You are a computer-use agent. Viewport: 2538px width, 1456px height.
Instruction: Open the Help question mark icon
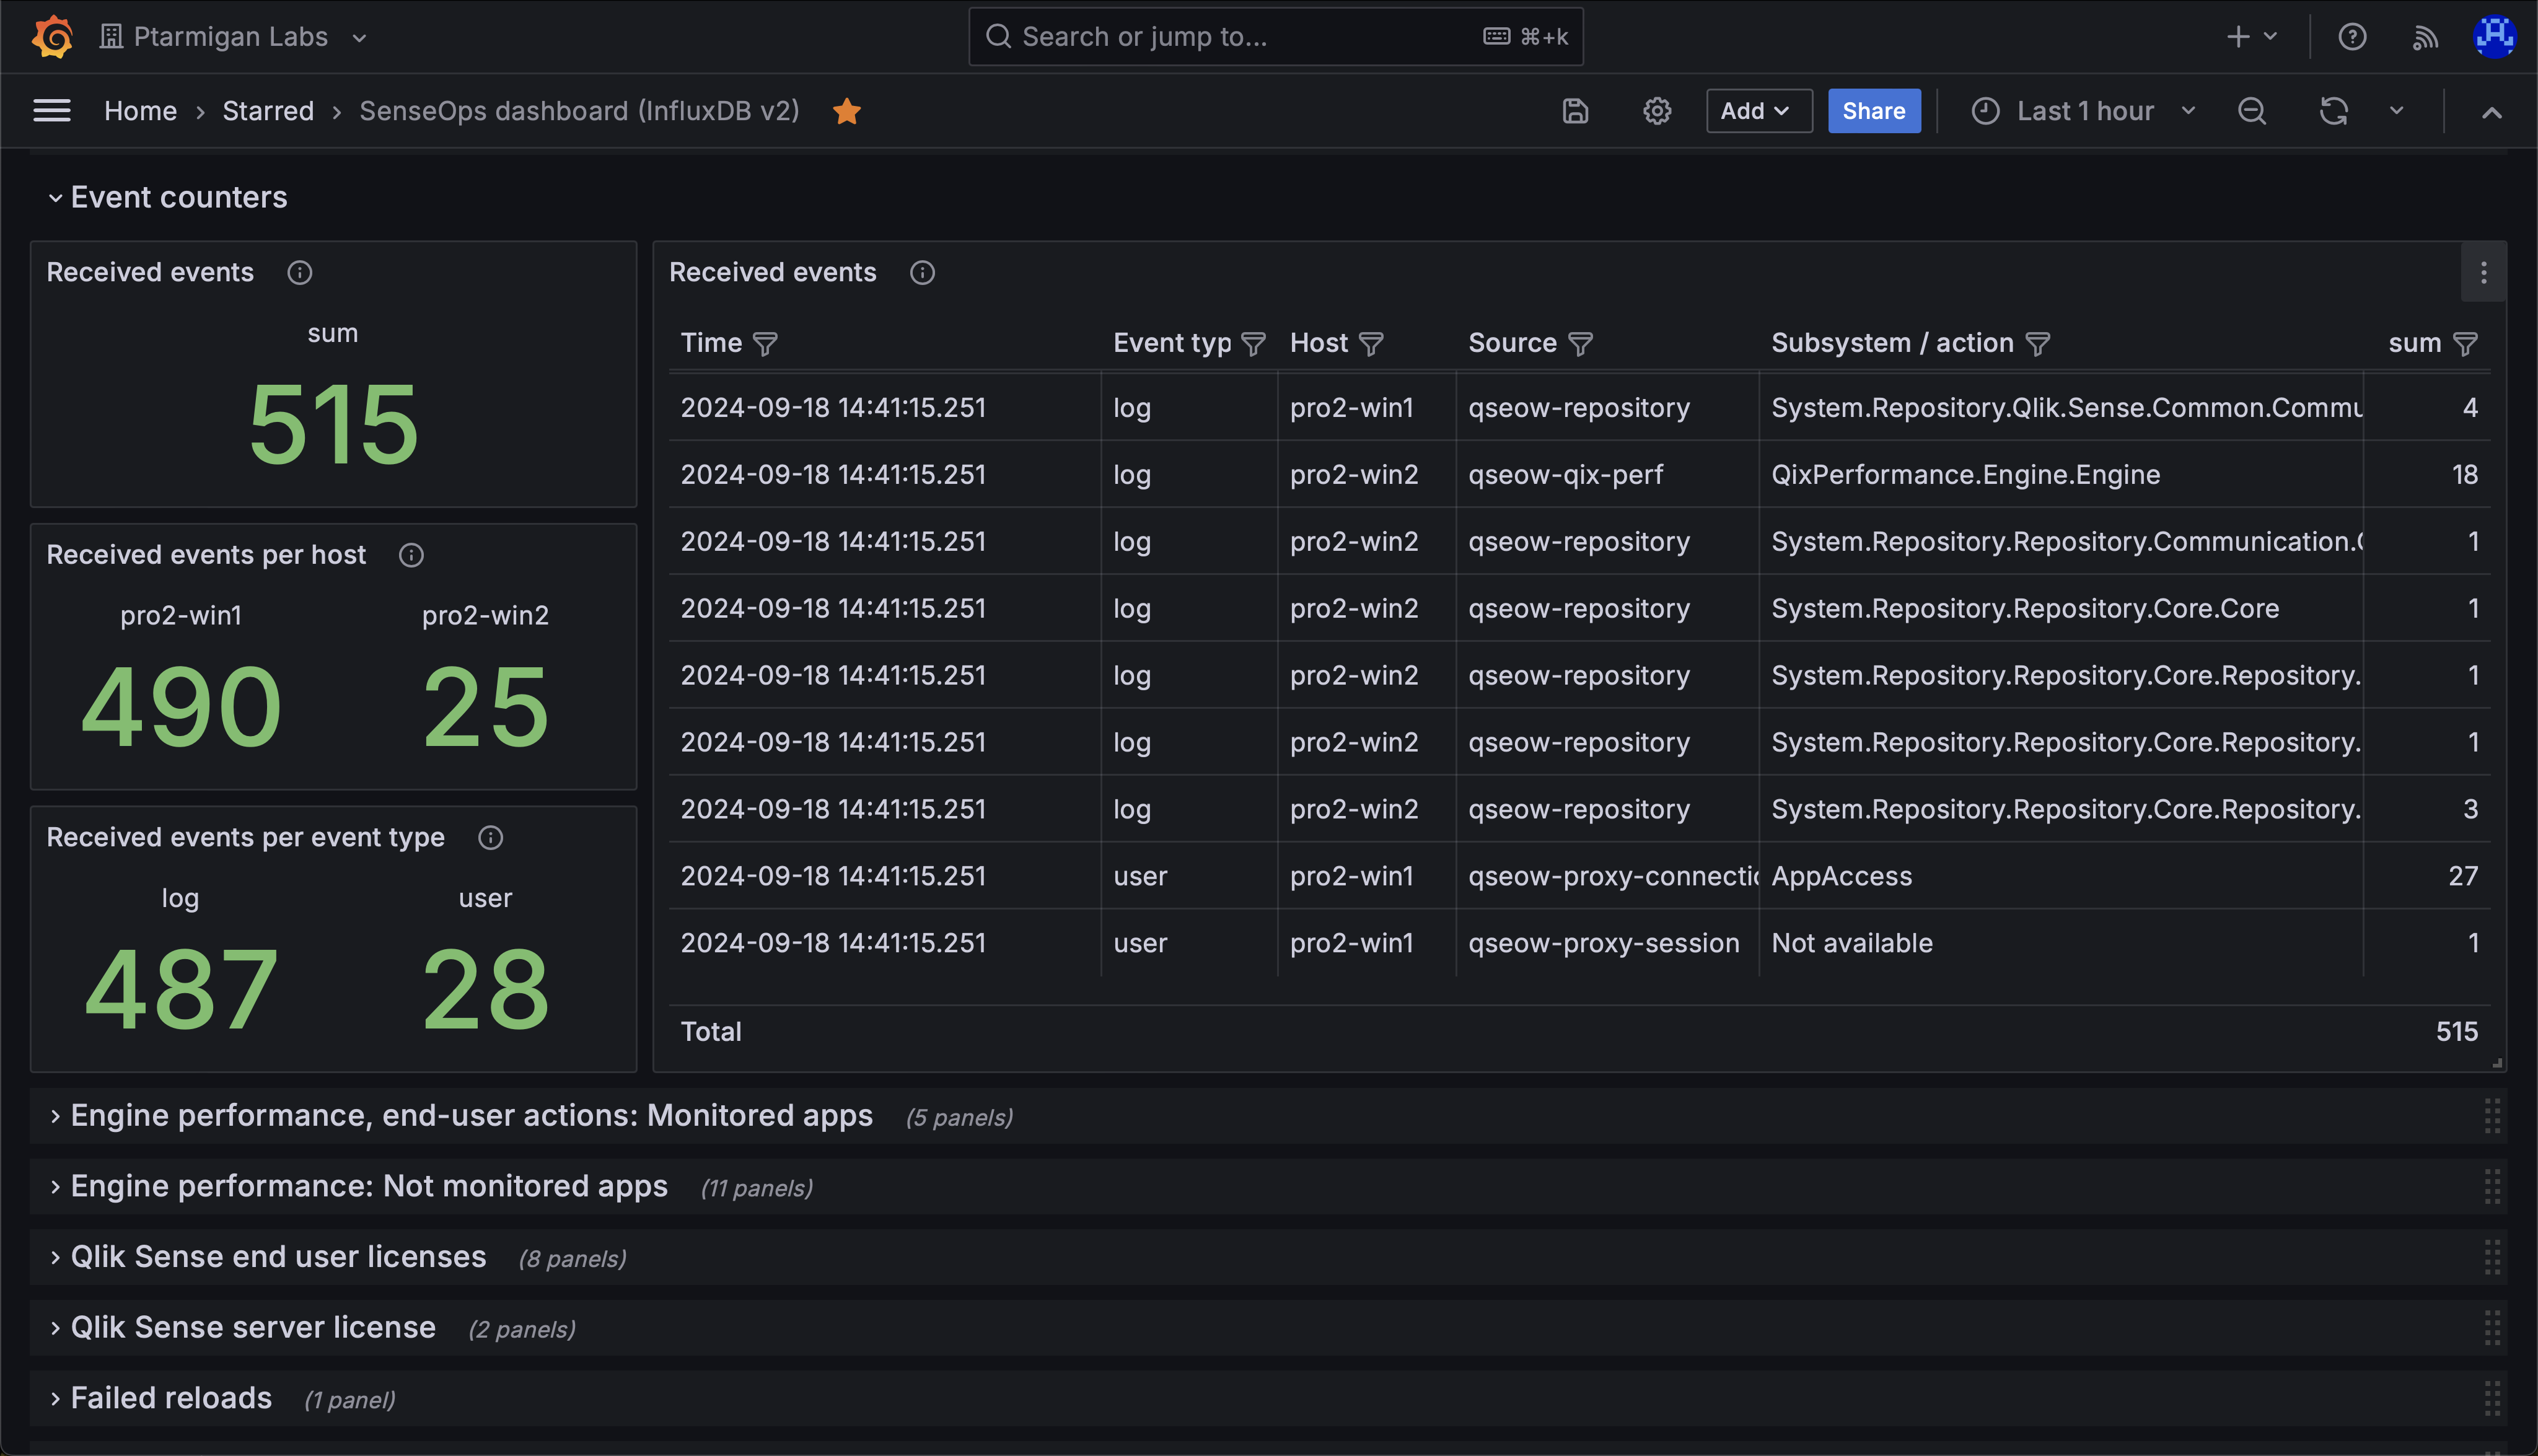(x=2352, y=37)
